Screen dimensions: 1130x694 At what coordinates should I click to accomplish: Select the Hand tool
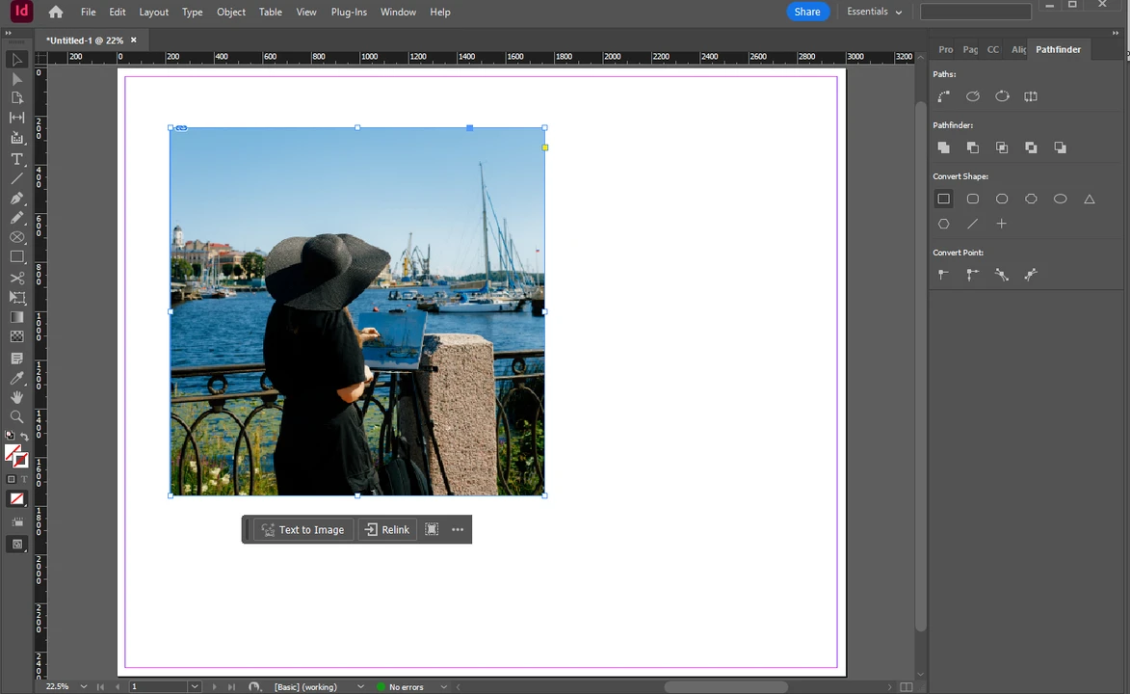pos(16,397)
